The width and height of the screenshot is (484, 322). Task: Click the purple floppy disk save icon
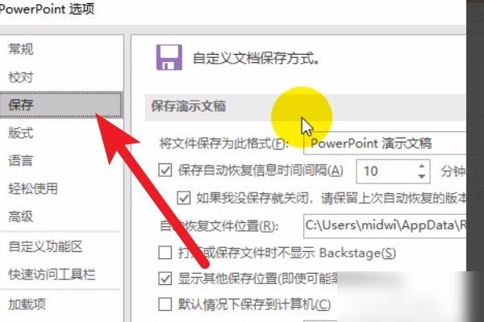169,57
